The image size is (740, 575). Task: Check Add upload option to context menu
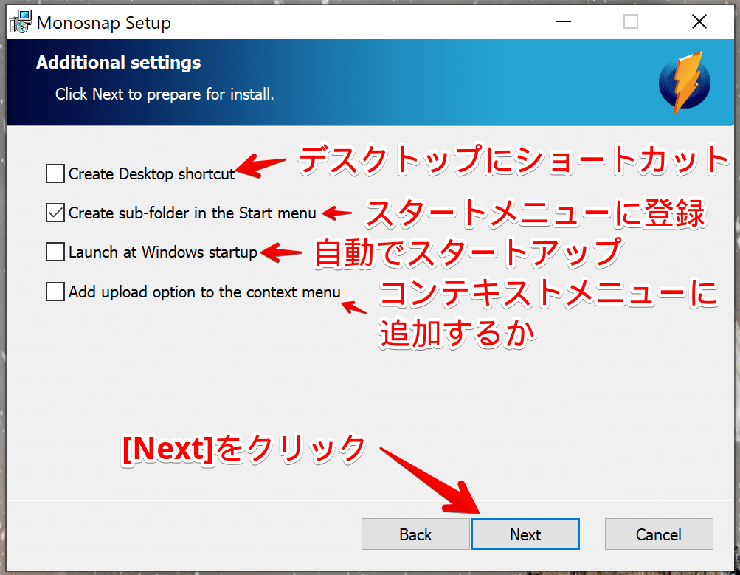pos(55,292)
